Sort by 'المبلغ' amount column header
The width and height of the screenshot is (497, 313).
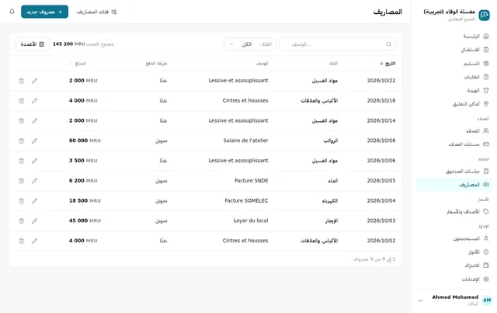[x=78, y=64]
